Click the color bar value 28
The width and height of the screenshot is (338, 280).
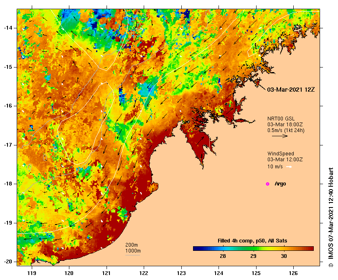223,256
